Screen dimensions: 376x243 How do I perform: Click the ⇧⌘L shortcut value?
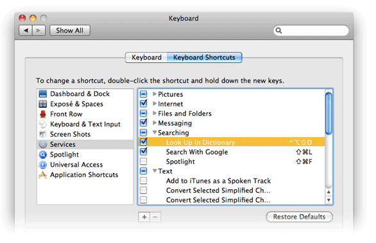304,152
